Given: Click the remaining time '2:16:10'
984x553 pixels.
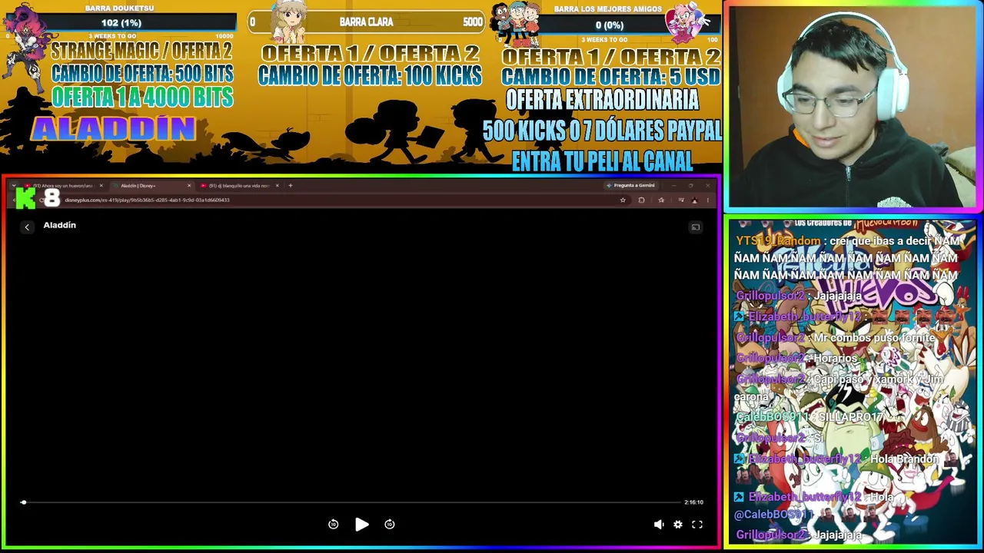Looking at the screenshot, I should coord(693,502).
